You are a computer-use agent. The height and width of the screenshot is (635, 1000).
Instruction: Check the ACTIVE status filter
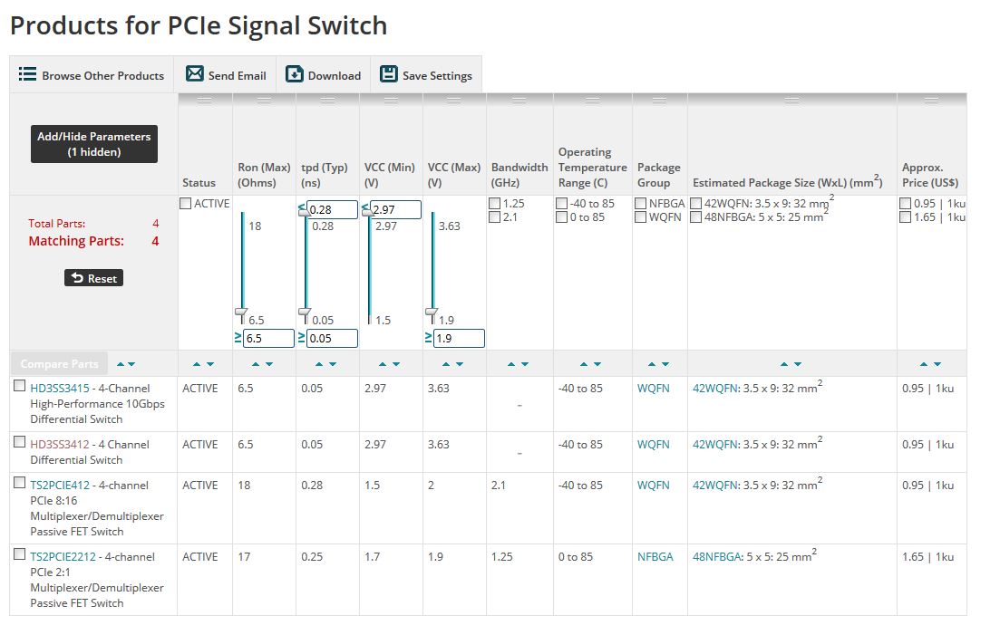click(x=186, y=204)
